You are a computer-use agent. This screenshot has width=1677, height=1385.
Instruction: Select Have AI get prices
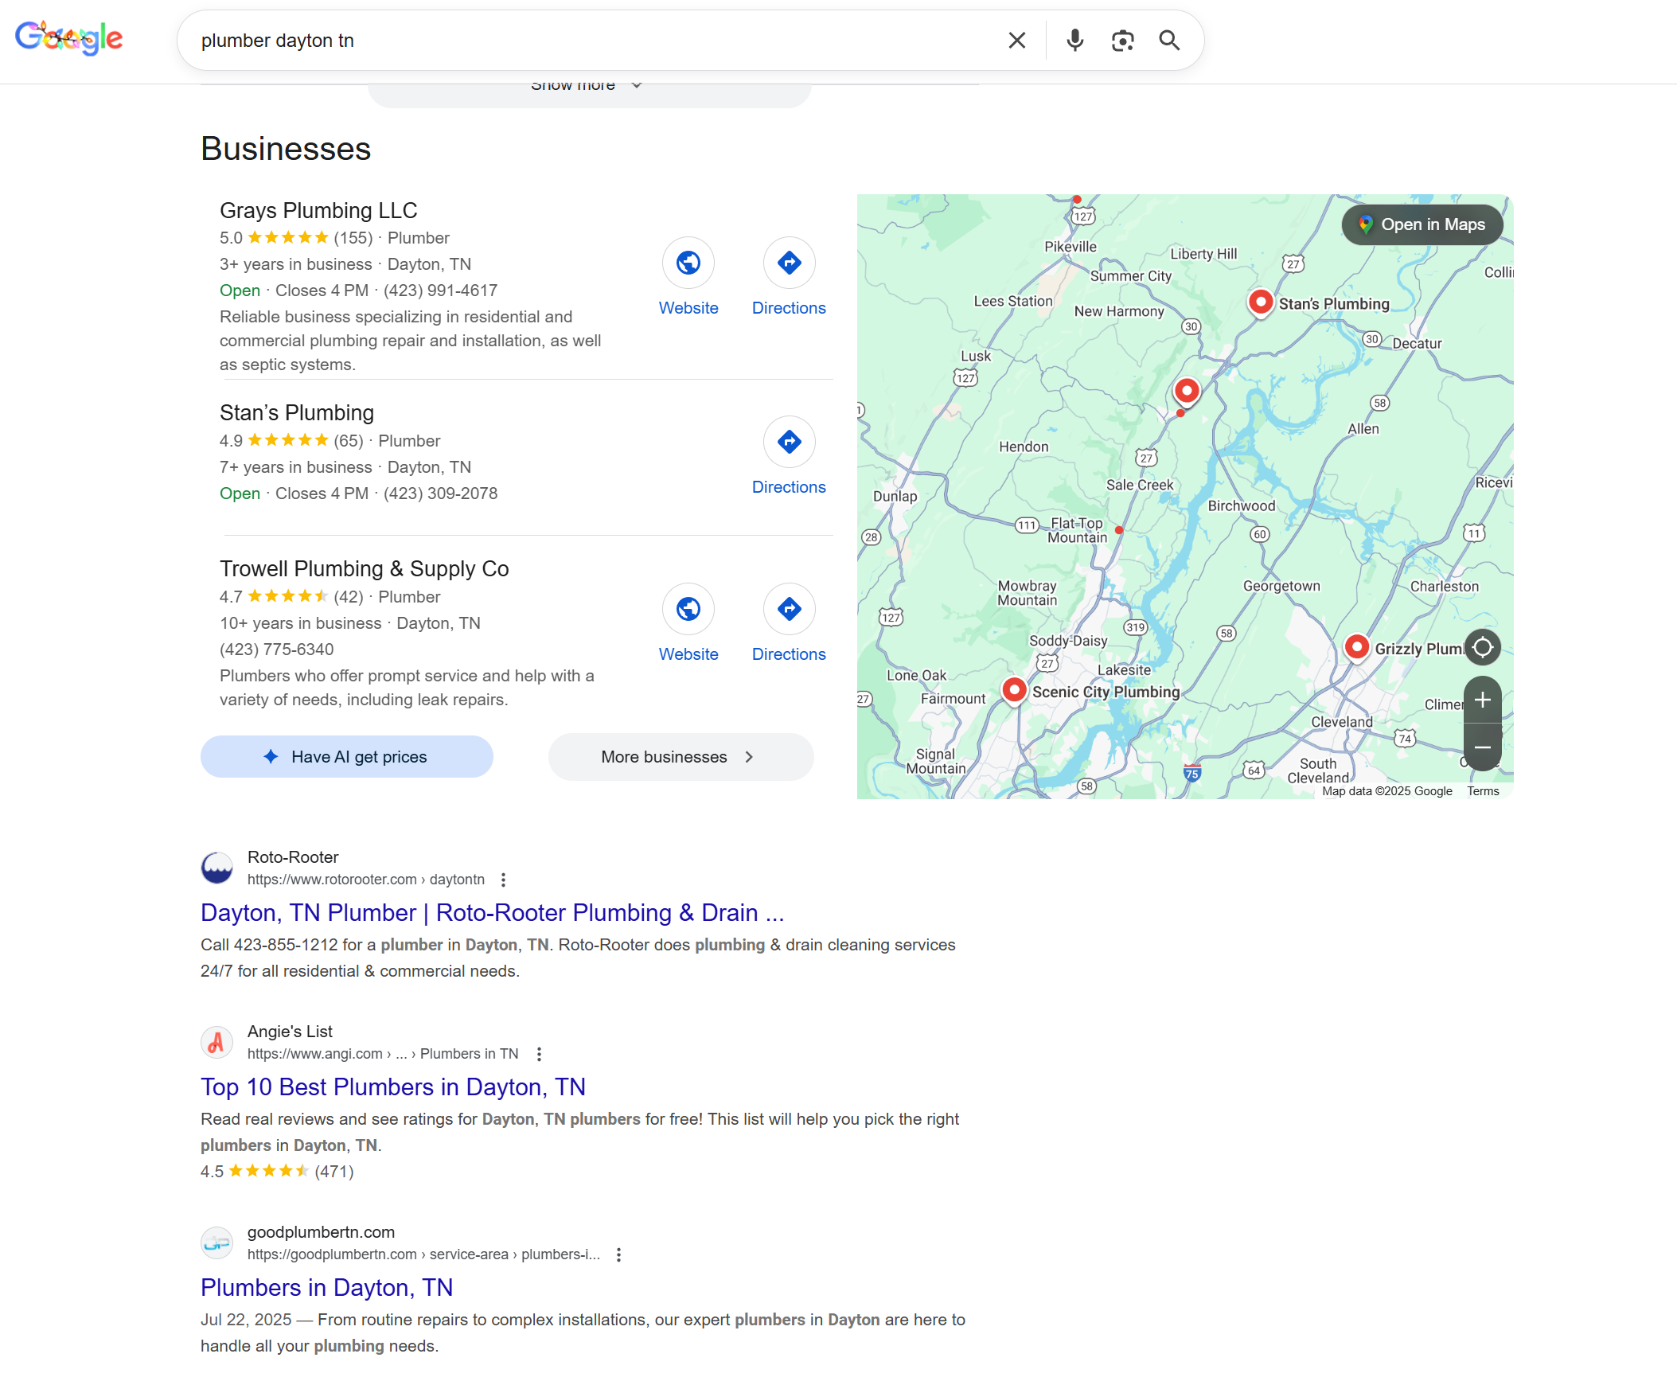click(346, 756)
